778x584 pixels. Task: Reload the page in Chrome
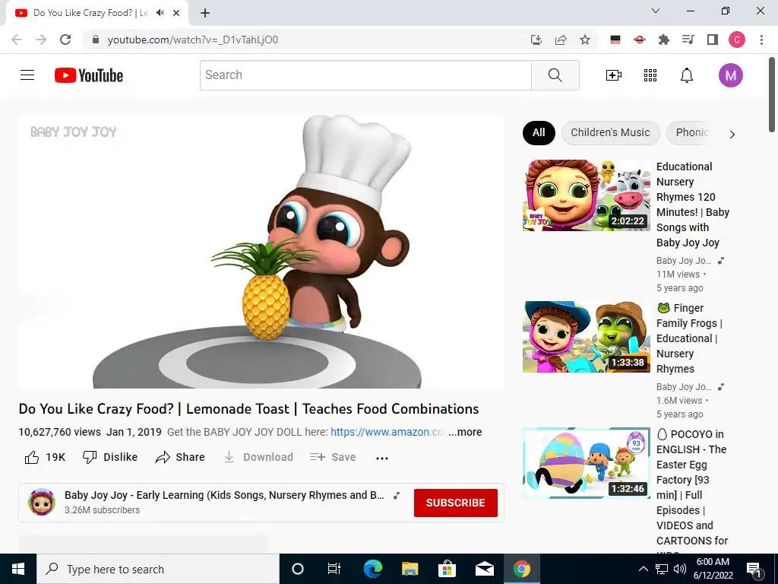coord(65,40)
